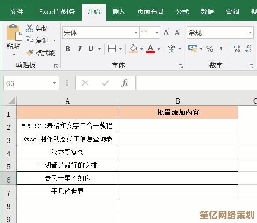
Task: Copy selection with 复制 button
Action: tap(37, 40)
